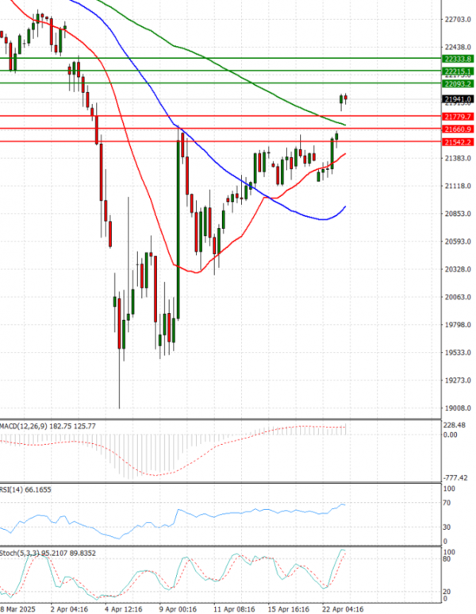The width and height of the screenshot is (476, 614).
Task: Click the Mar 2025 date label
Action: click(x=17, y=609)
